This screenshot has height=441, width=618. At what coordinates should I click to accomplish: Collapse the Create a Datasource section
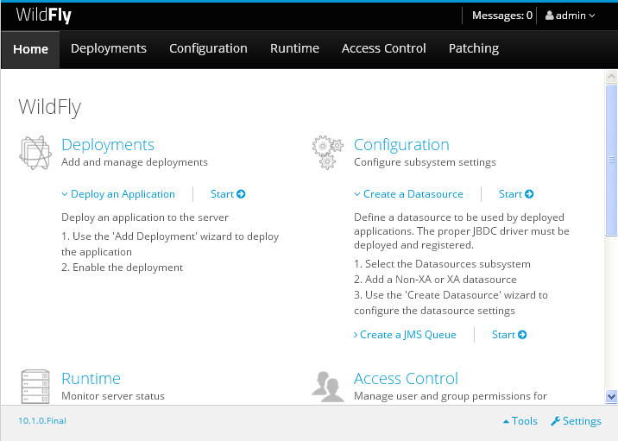(x=408, y=194)
